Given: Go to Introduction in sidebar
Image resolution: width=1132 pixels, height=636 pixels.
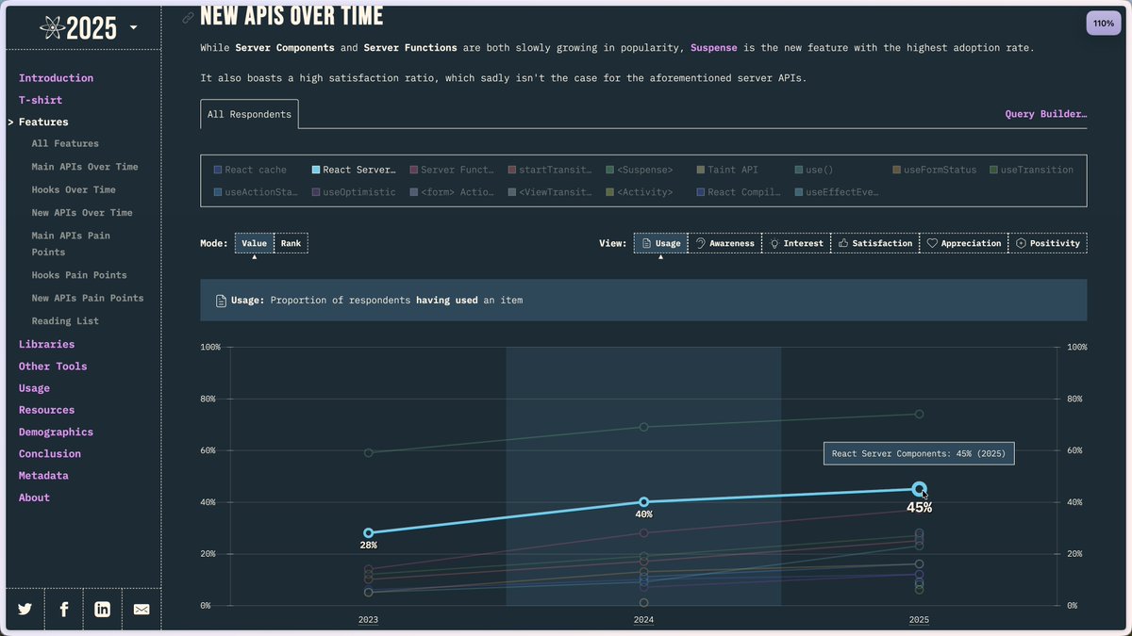Looking at the screenshot, I should pyautogui.click(x=56, y=78).
